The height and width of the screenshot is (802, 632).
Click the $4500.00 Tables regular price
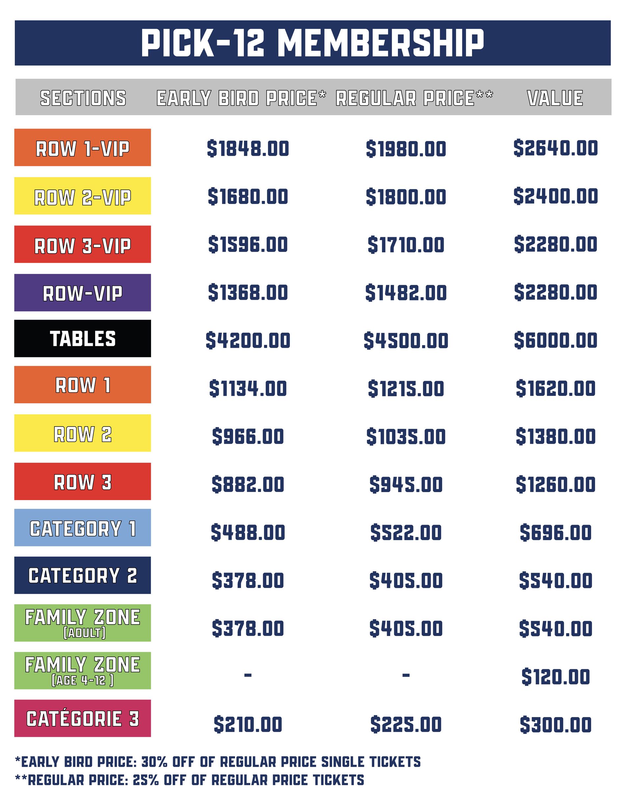coord(406,340)
